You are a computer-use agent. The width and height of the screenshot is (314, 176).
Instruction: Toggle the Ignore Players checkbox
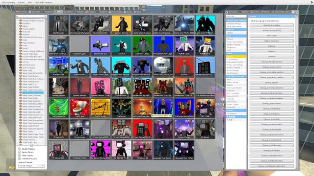(x=20, y=152)
